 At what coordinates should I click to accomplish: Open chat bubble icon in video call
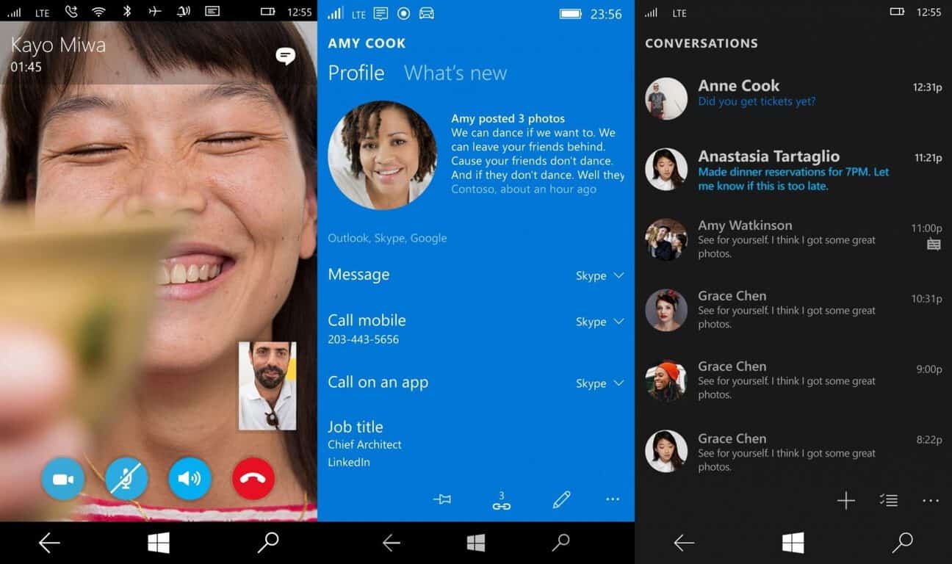click(285, 57)
